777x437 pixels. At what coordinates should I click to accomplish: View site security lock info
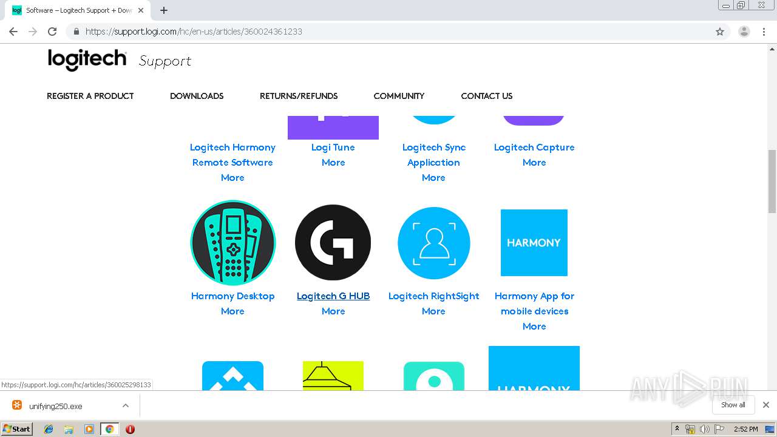[x=76, y=32]
